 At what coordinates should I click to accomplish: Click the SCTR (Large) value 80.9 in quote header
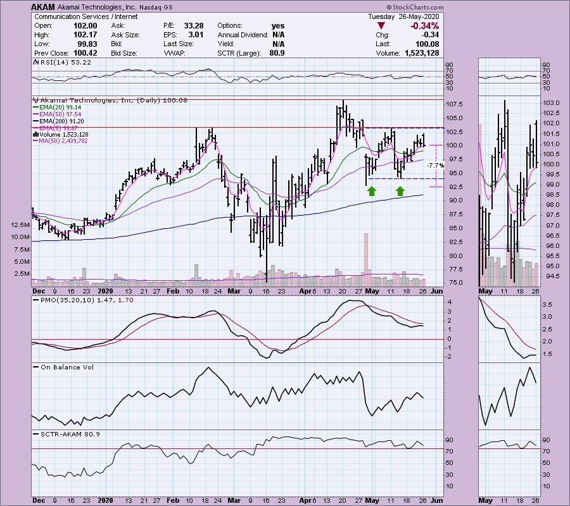click(277, 53)
